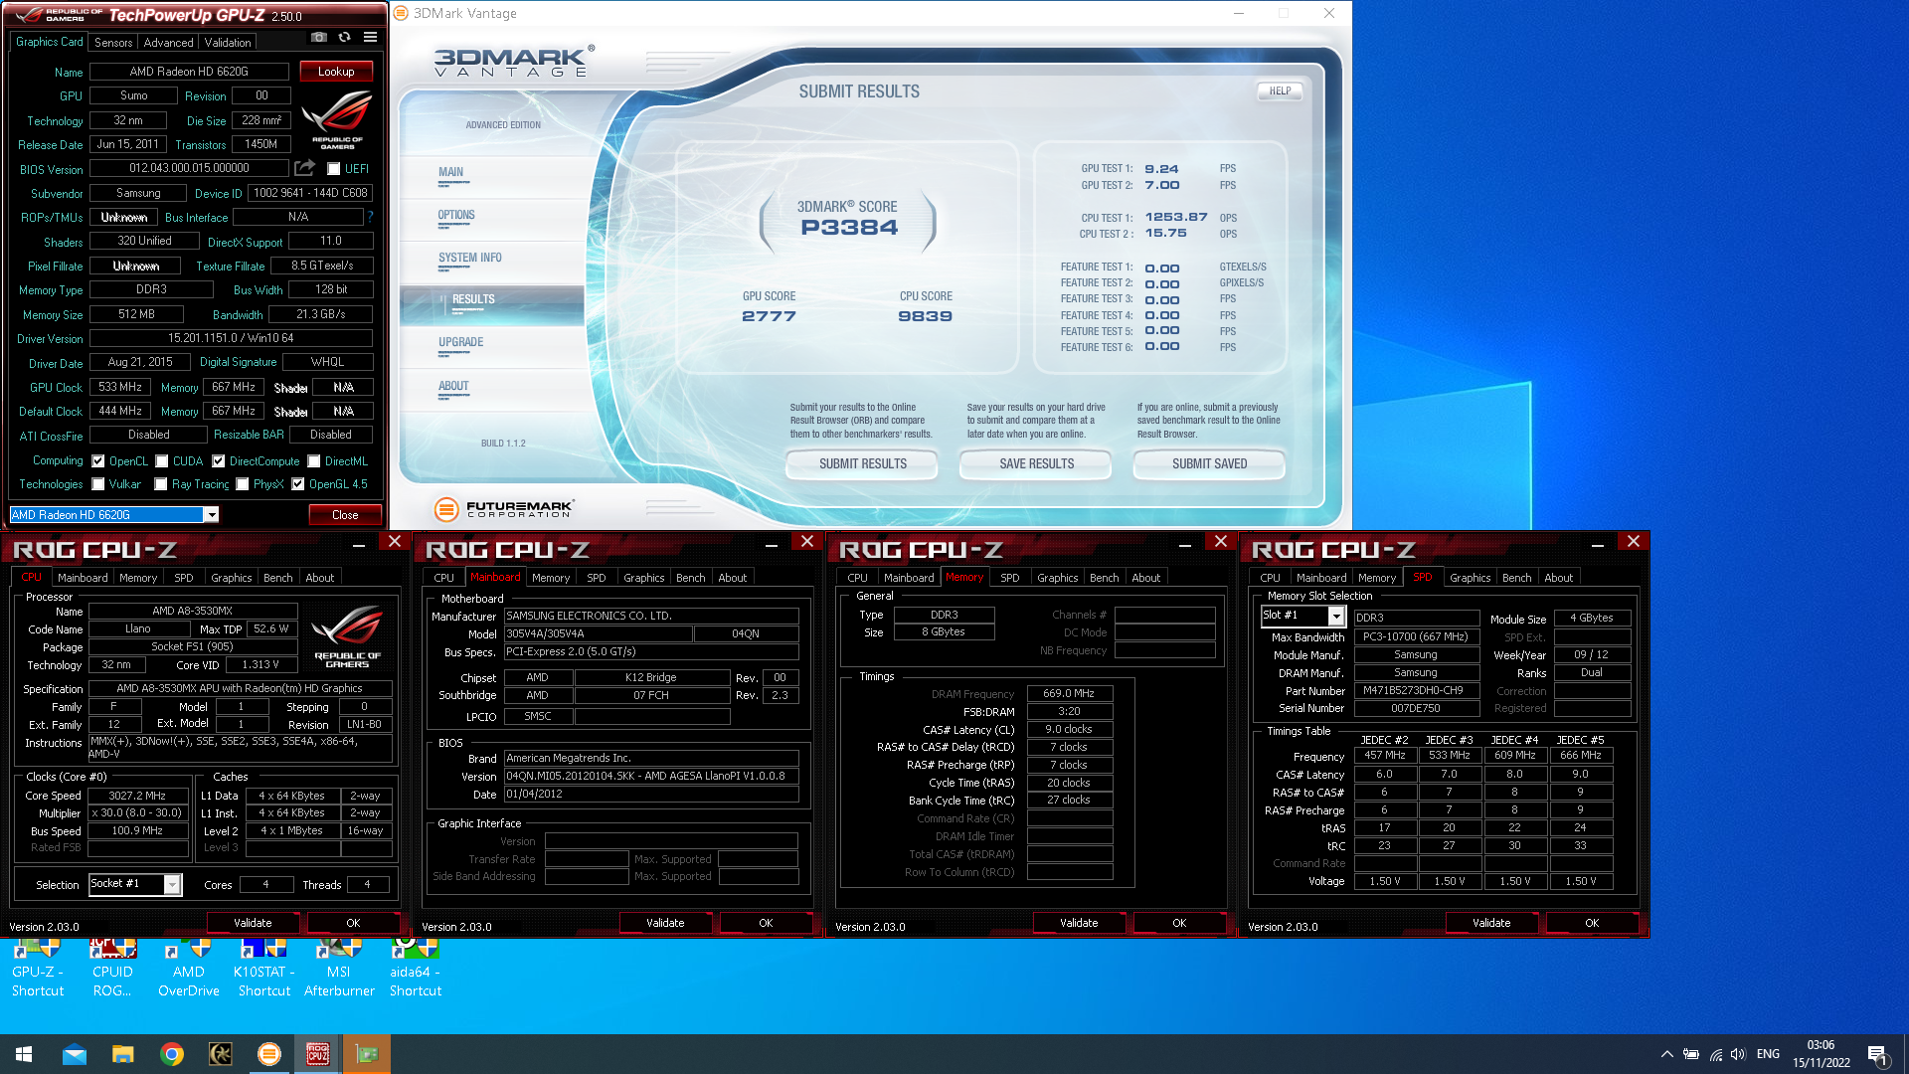Screen dimensions: 1909x1074
Task: Toggle the OpenGL 4.5 checkbox
Action: click(x=297, y=484)
